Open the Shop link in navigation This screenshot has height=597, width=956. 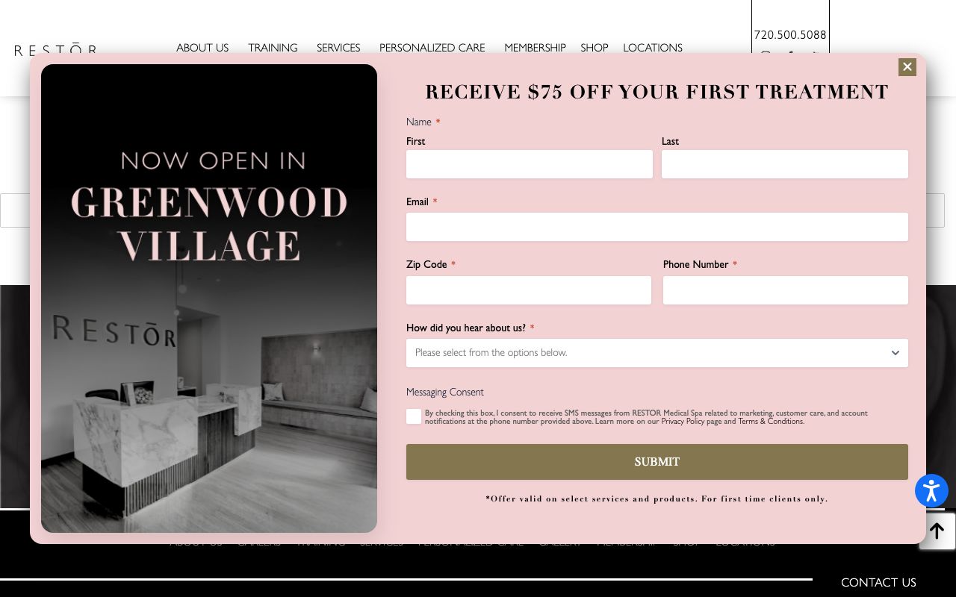pos(594,48)
